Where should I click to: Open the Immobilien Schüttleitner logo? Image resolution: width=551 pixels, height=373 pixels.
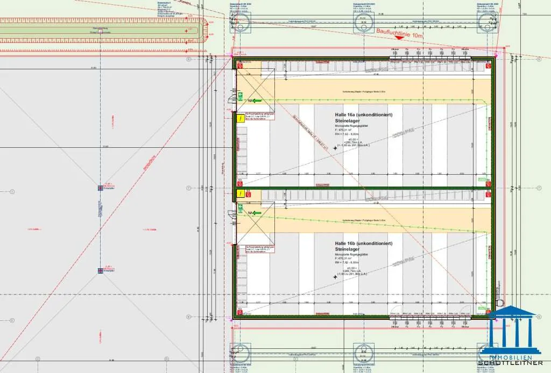[x=510, y=336]
